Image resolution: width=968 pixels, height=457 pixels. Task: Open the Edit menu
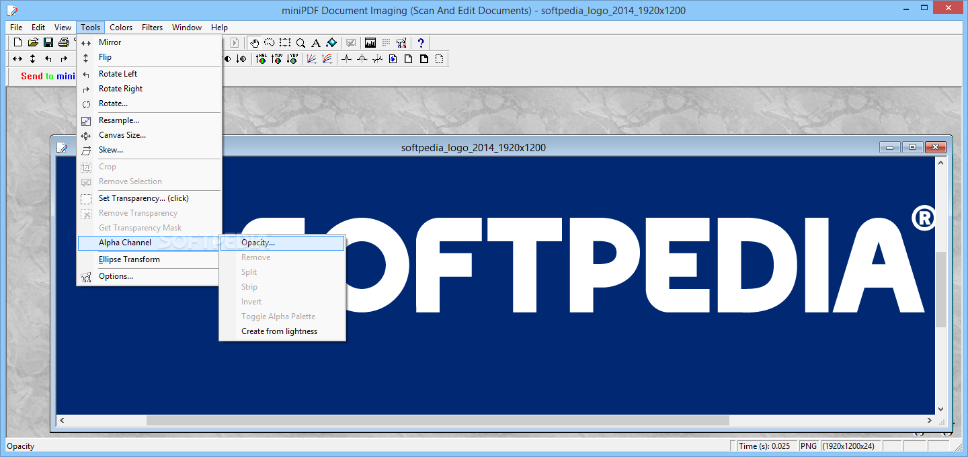coord(38,28)
